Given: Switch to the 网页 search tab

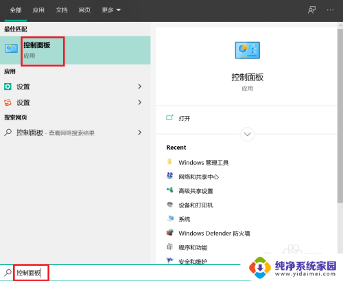Looking at the screenshot, I should [x=84, y=10].
